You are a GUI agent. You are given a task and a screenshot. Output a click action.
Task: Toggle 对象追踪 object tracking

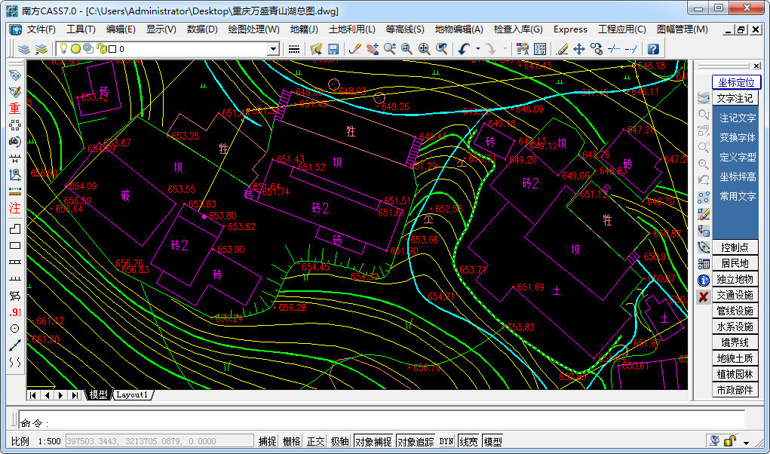pos(416,441)
